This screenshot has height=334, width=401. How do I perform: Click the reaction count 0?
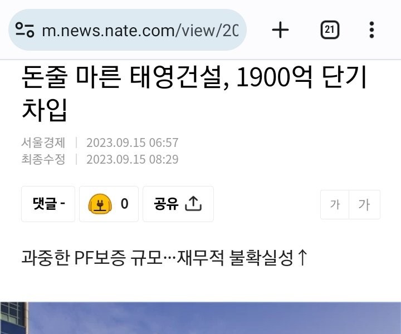point(125,204)
